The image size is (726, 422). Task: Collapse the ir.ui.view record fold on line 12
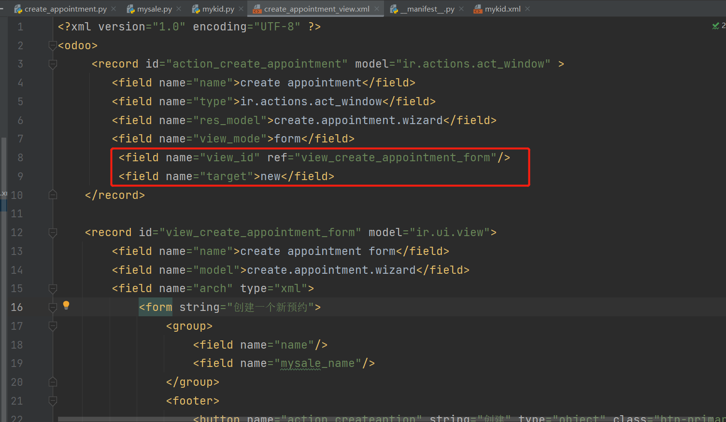[53, 233]
